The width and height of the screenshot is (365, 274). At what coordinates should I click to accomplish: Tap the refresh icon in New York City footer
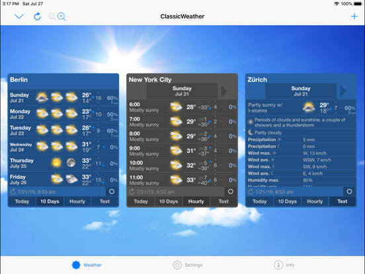(x=132, y=192)
